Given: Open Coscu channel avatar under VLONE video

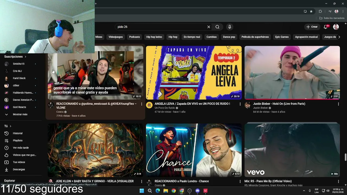Looking at the screenshot, I should [x=51, y=105].
